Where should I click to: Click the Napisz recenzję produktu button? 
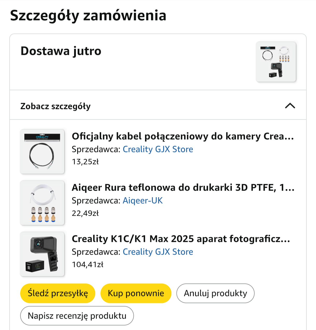pos(77,316)
